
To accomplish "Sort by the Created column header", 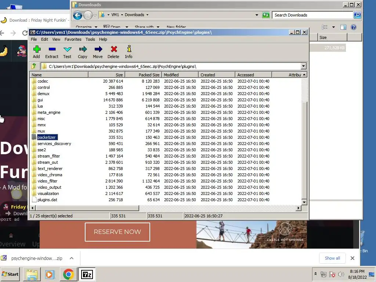I will click(x=217, y=75).
